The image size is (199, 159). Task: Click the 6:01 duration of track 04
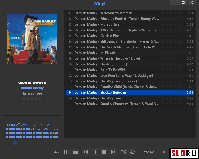[190, 30]
